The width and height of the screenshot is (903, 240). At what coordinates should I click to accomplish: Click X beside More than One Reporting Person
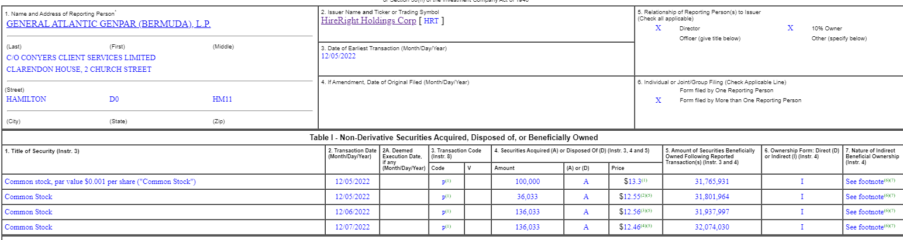(658, 100)
